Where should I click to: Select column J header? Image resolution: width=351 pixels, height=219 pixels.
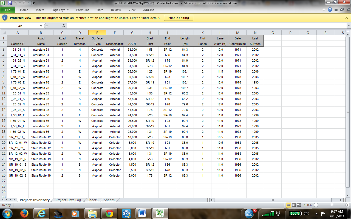(185, 33)
